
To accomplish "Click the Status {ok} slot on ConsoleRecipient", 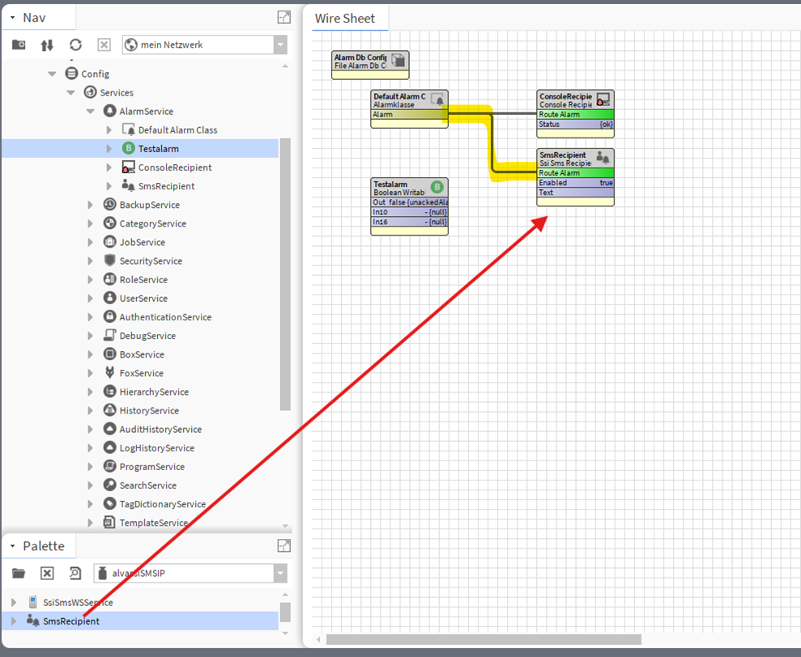I will click(x=575, y=124).
